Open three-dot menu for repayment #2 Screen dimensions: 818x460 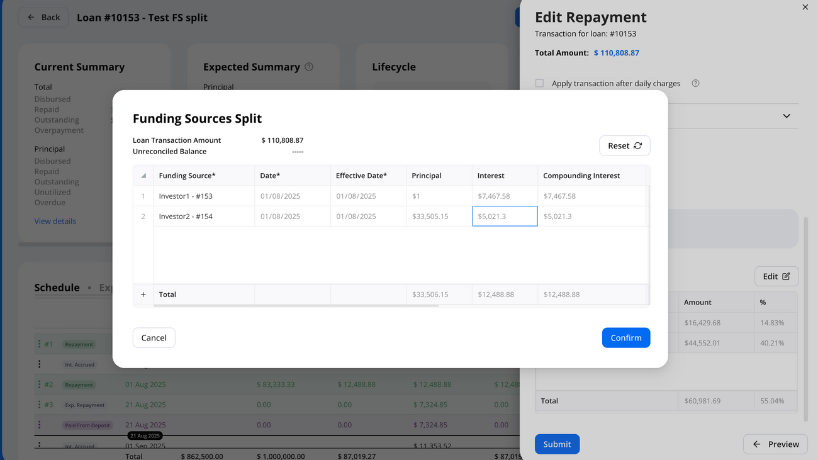[39, 384]
